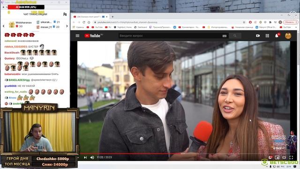300x169 pixels.
Task: Open Chrome extensions puzzle icon
Action: pos(270,22)
